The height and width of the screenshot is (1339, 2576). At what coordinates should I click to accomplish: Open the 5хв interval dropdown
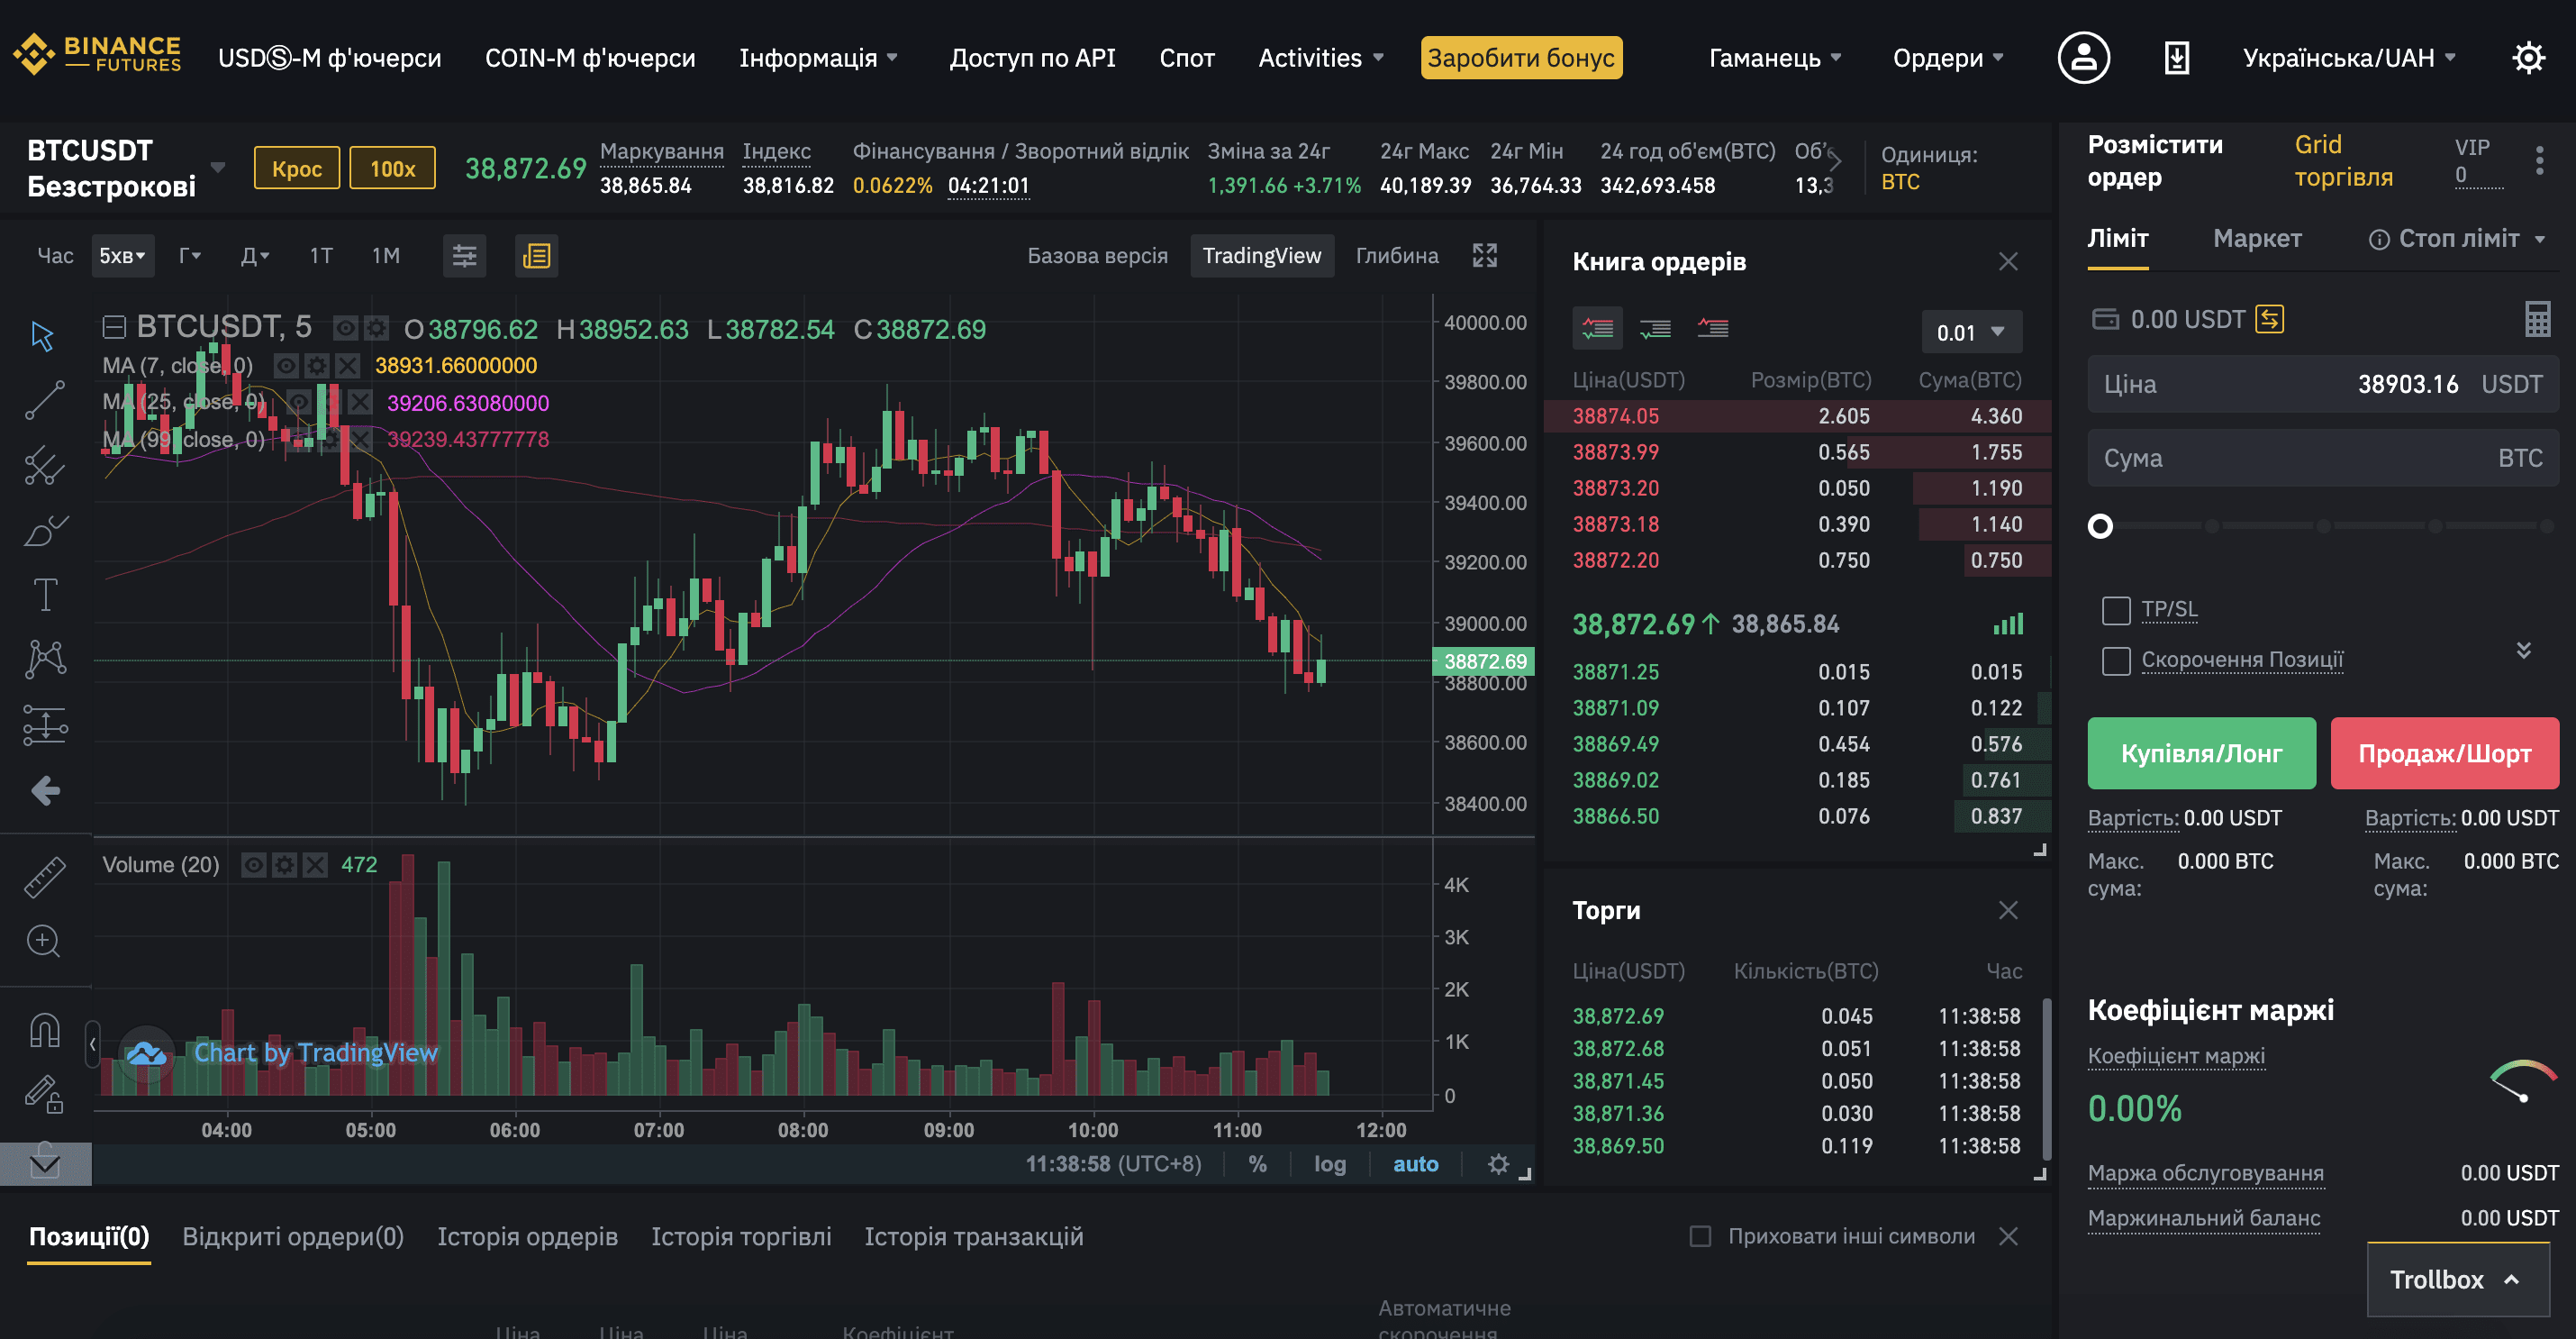122,256
